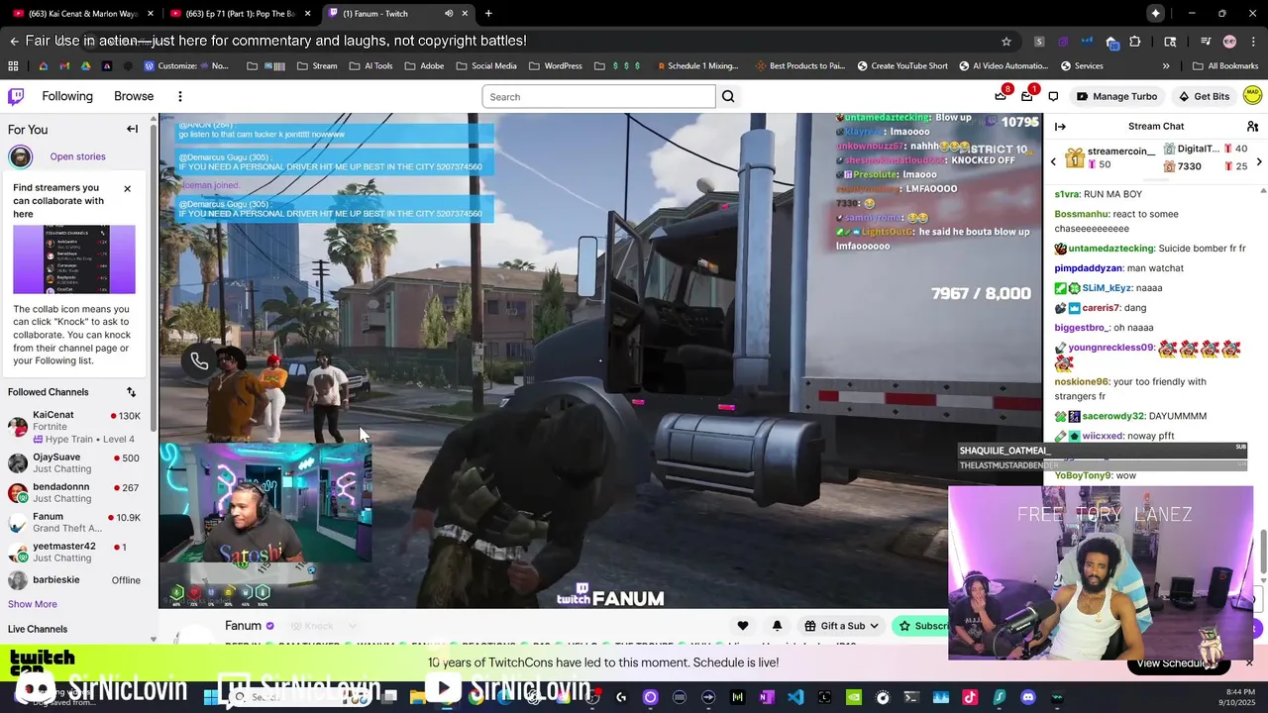Click the Windows Start button
This screenshot has width=1268, height=713.
211,697
